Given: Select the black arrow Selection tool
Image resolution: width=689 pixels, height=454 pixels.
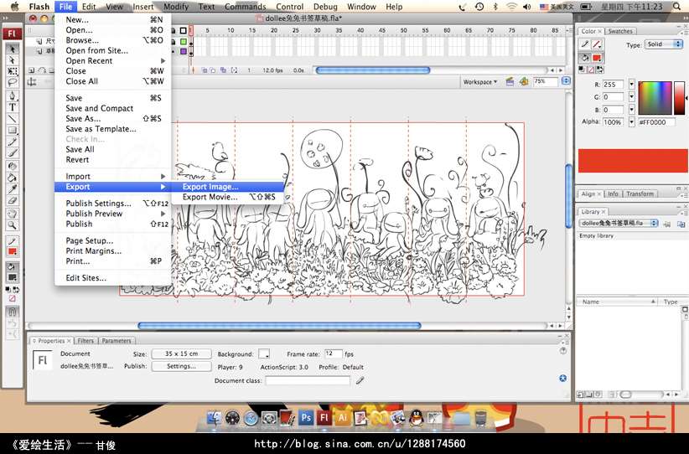Looking at the screenshot, I should click(13, 49).
